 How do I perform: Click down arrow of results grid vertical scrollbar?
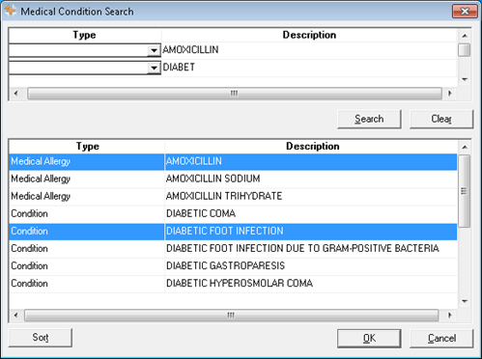pyautogui.click(x=465, y=301)
